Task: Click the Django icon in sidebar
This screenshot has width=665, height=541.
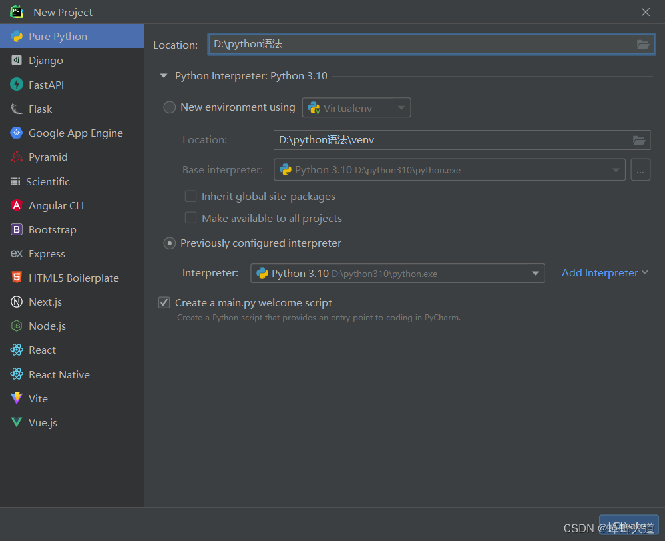Action: click(x=17, y=60)
